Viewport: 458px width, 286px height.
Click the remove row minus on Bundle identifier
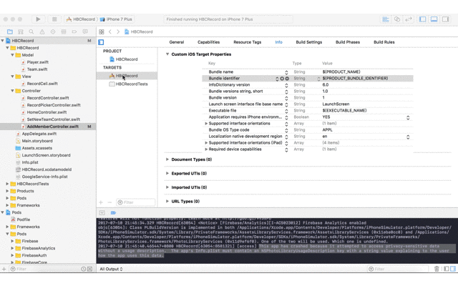point(288,79)
